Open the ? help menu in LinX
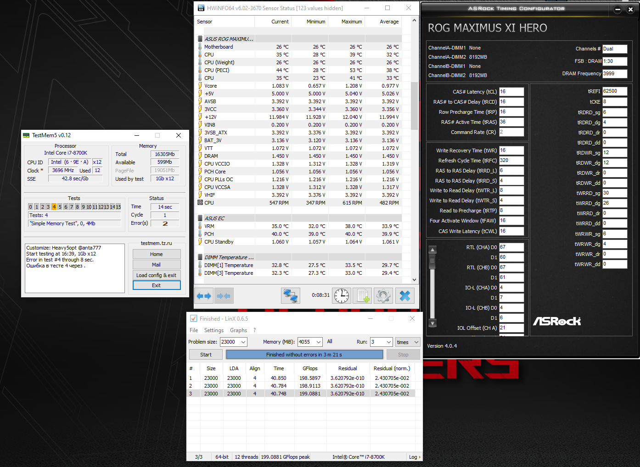Viewport: 640px width, 467px height. tap(255, 330)
